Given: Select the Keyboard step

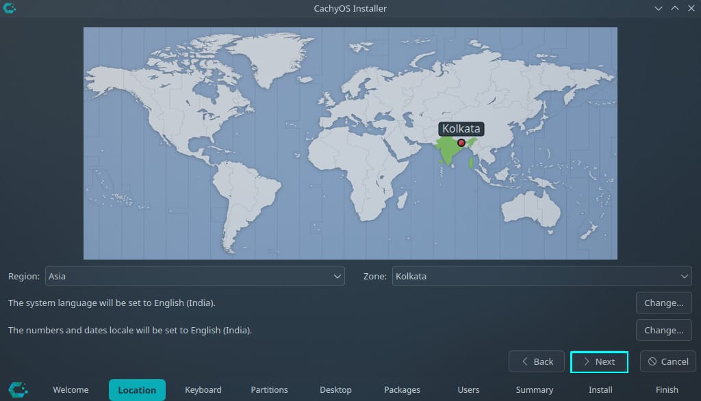Looking at the screenshot, I should click(203, 389).
